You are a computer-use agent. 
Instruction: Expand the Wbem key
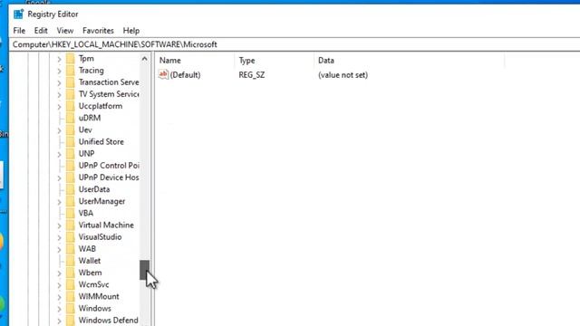pos(59,273)
